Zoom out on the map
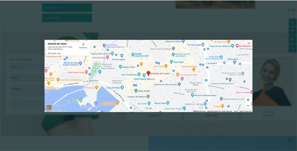Viewport: 297px width, 151px height. [x=248, y=106]
